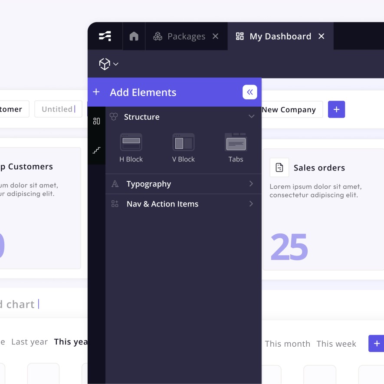Close the Packages tab
Viewport: 384px width, 384px height.
(216, 36)
